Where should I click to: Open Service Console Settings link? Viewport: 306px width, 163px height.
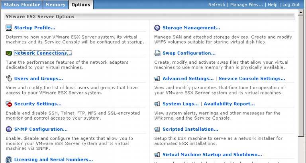click(252, 79)
